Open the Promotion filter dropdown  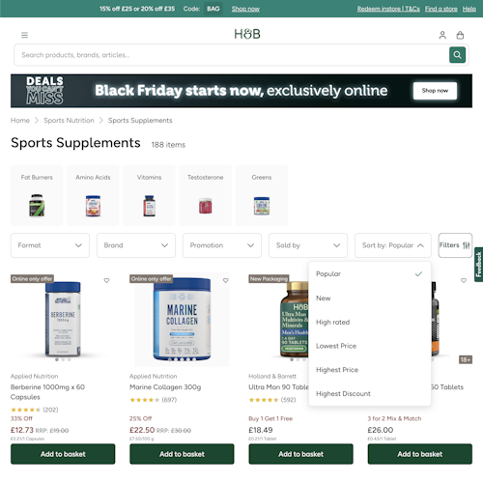click(222, 245)
